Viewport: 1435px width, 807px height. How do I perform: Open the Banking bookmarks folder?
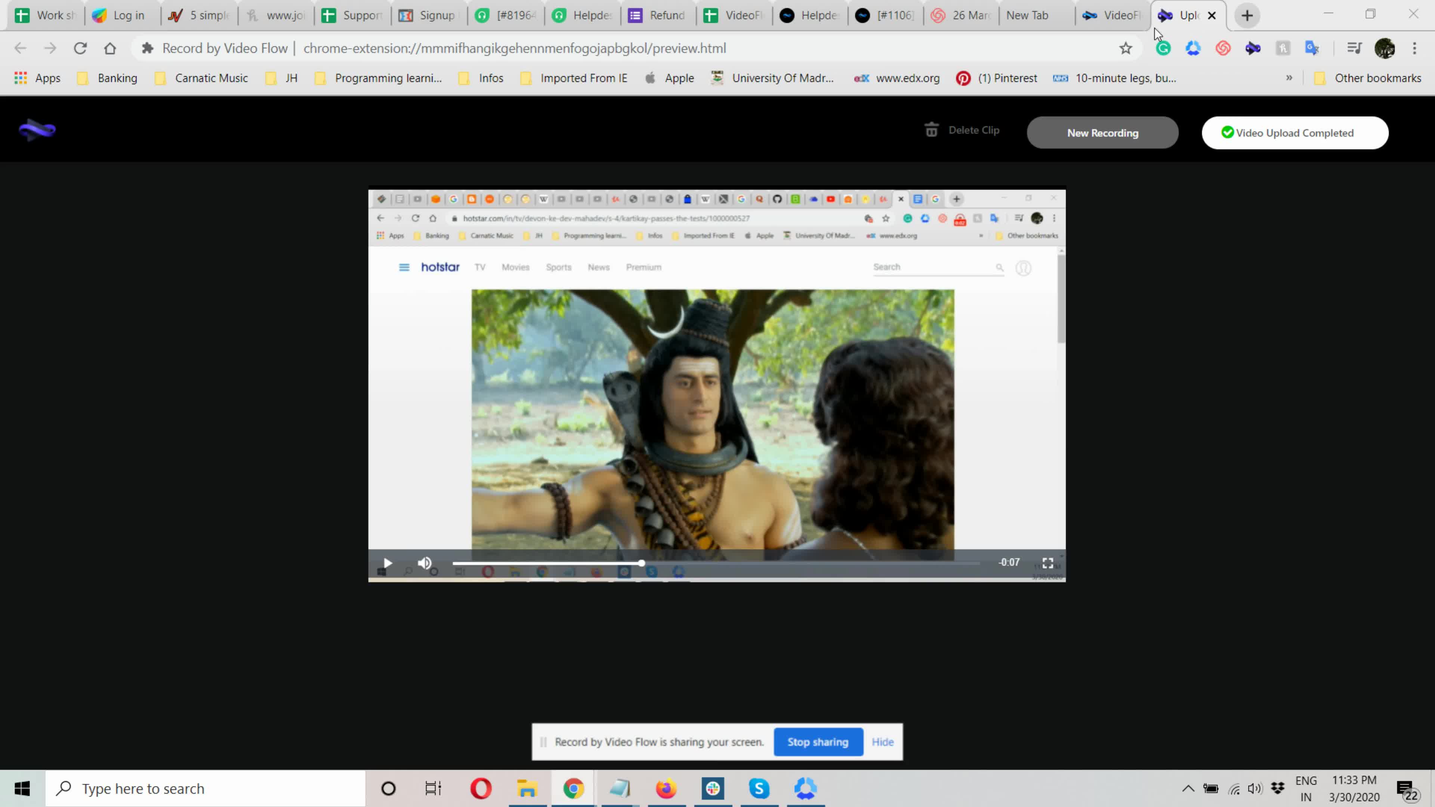click(108, 78)
